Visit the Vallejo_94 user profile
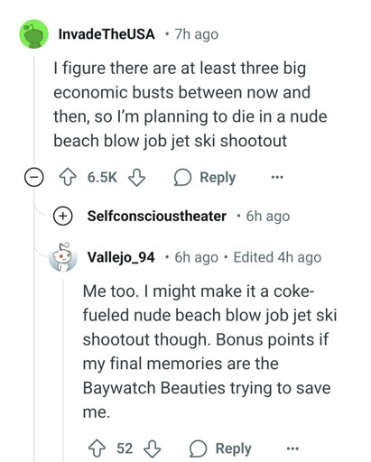Screen dimensions: 371x462 121,257
